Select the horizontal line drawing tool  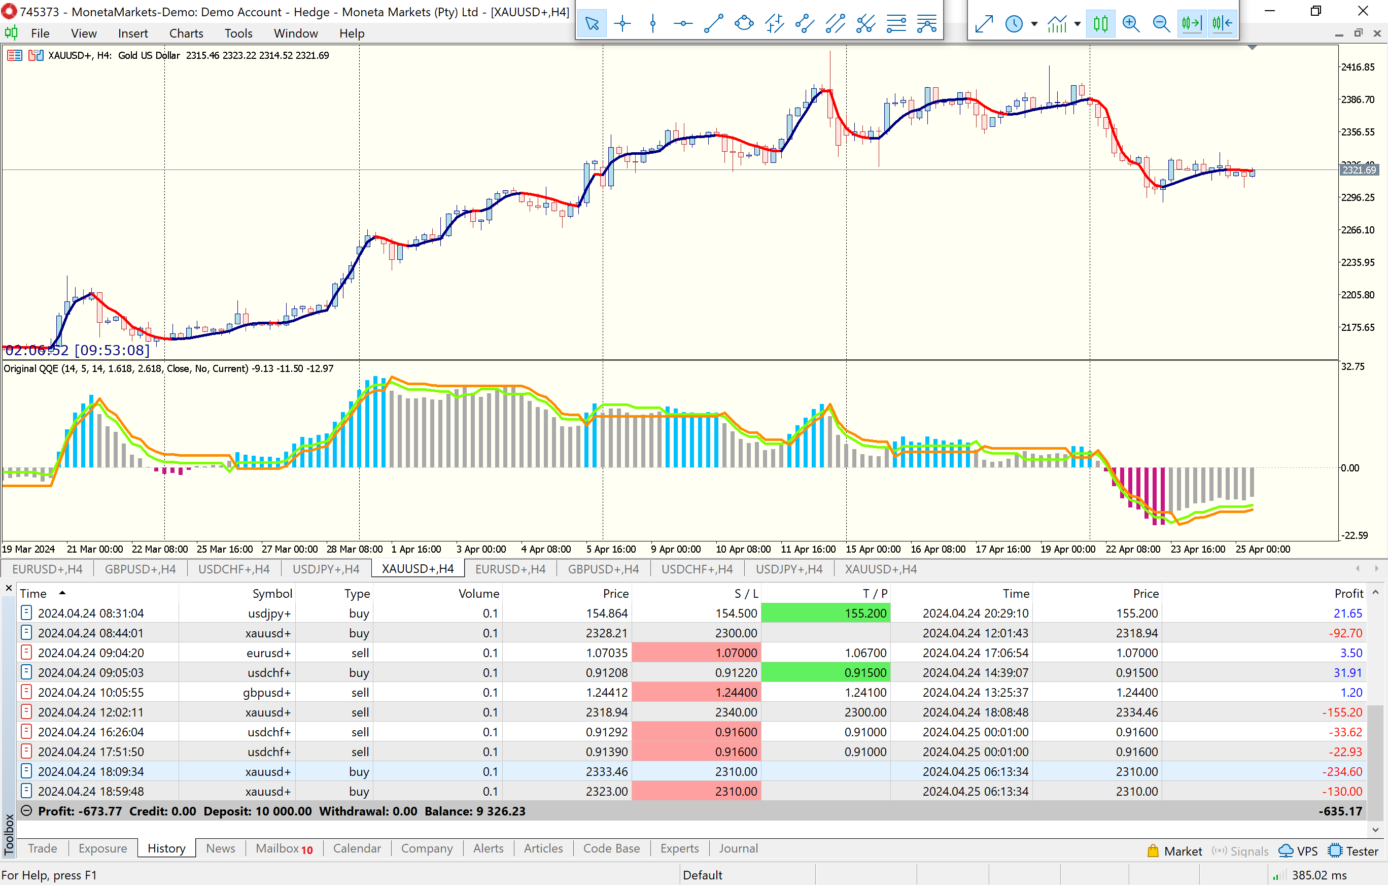click(x=683, y=24)
